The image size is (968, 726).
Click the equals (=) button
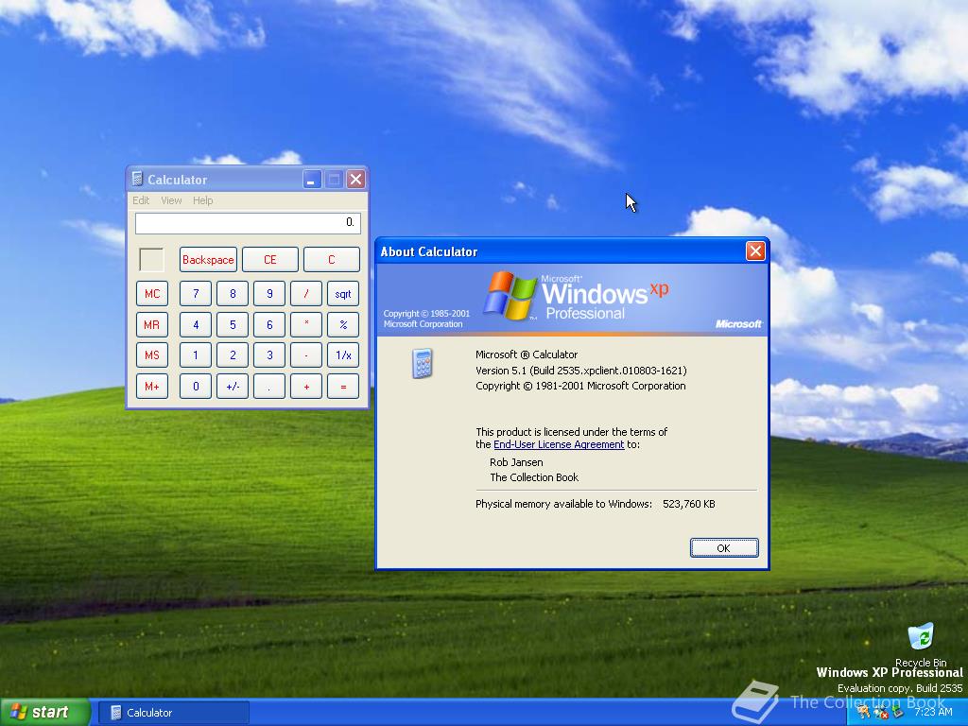pyautogui.click(x=343, y=387)
